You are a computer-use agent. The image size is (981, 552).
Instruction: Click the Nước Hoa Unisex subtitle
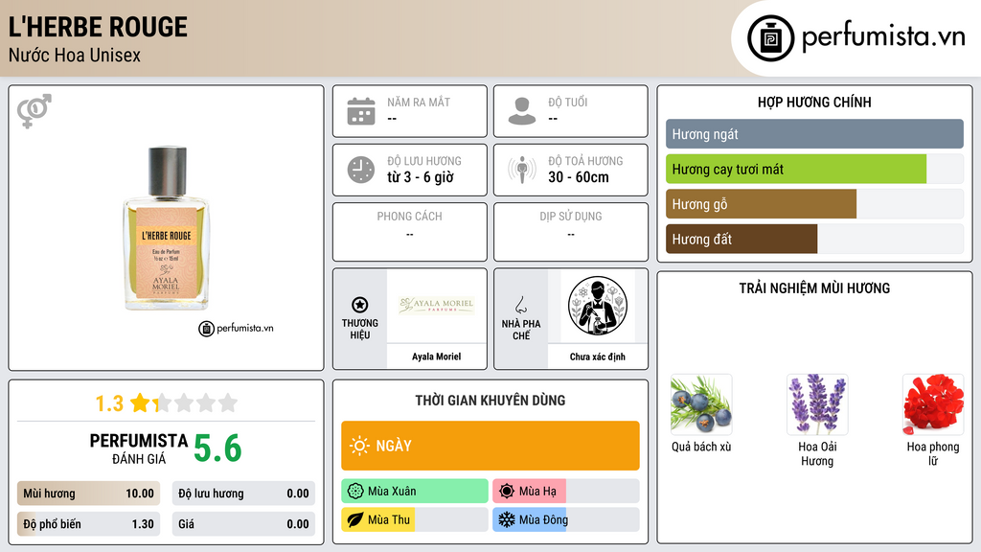[75, 55]
